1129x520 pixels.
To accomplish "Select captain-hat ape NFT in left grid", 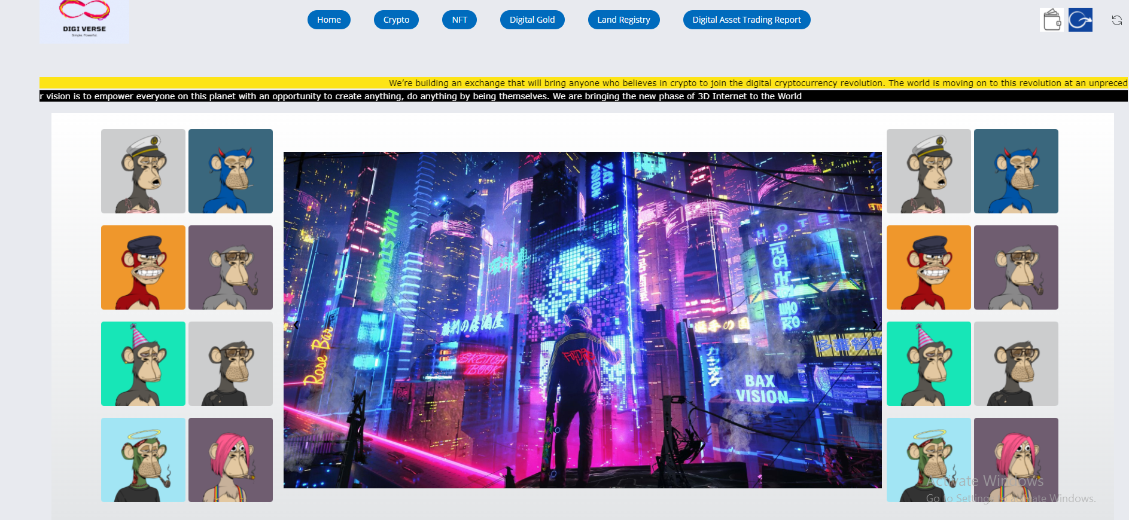I will (x=143, y=171).
